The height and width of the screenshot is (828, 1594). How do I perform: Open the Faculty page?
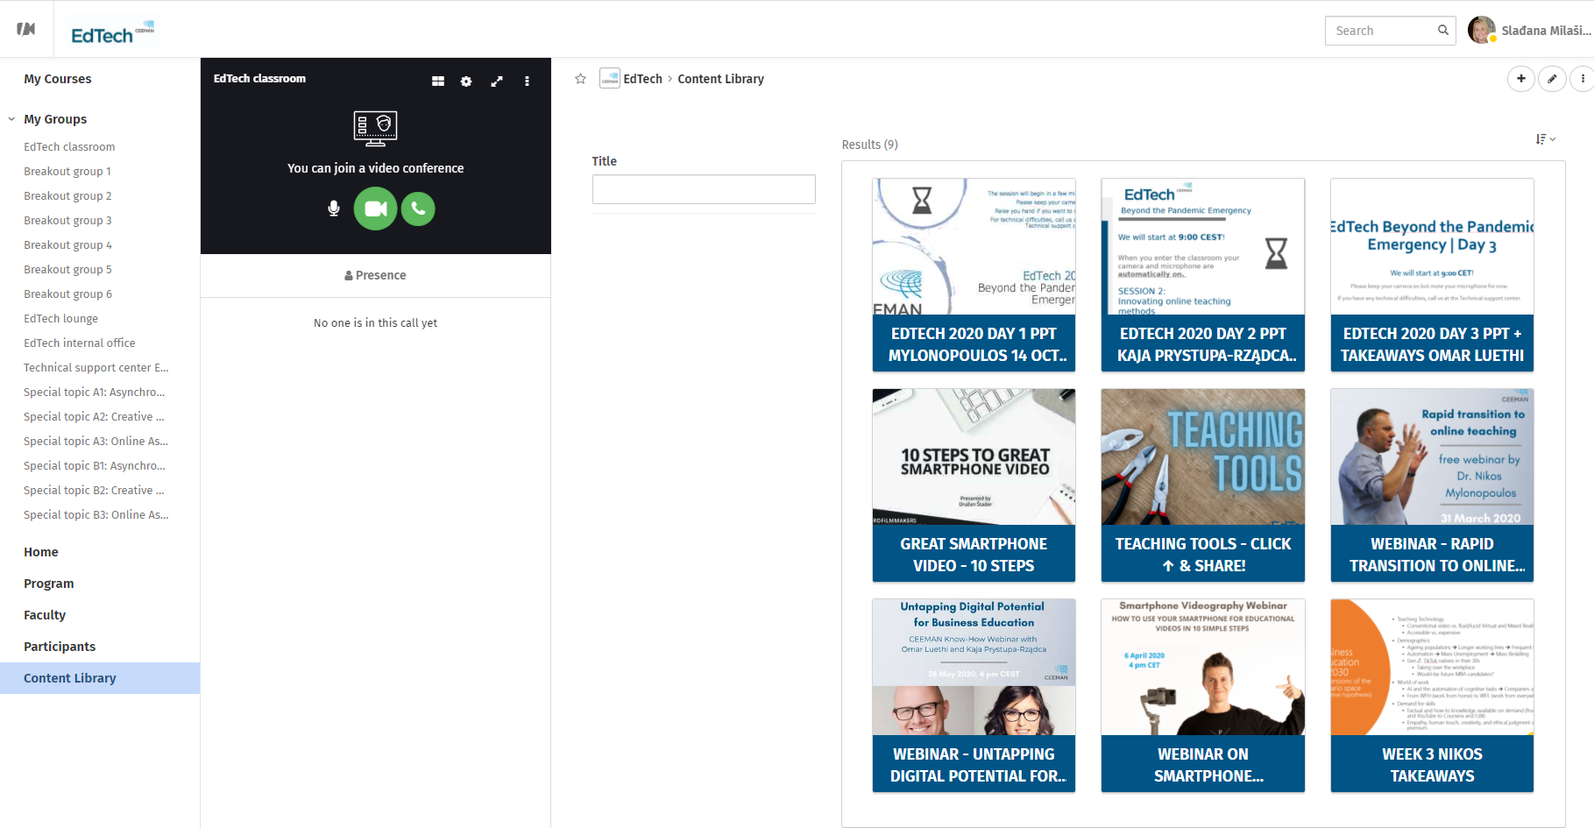point(45,615)
